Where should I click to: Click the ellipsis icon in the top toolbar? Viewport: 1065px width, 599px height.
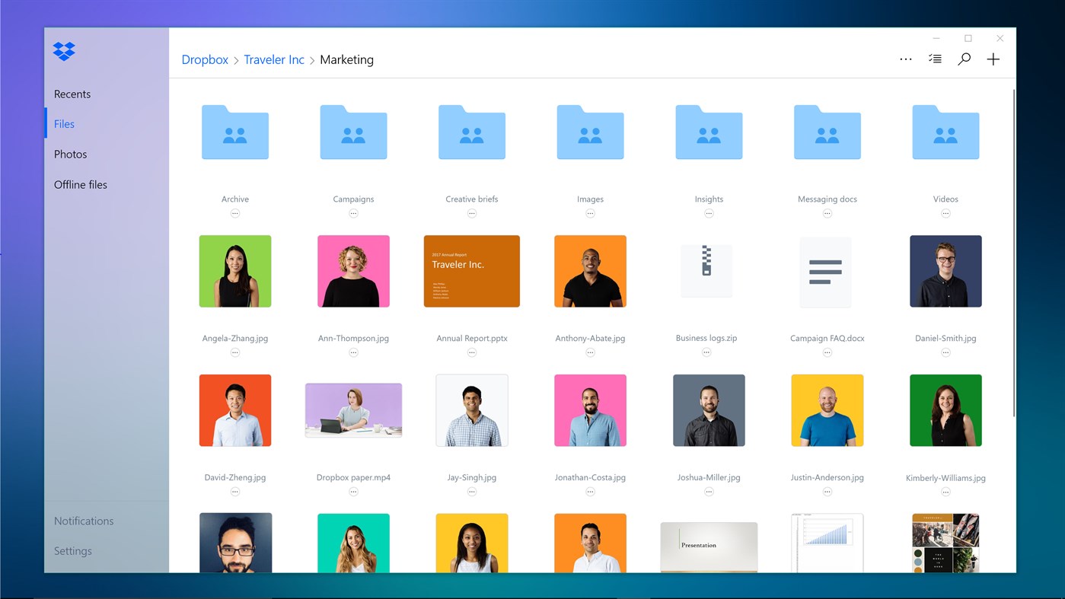905,59
